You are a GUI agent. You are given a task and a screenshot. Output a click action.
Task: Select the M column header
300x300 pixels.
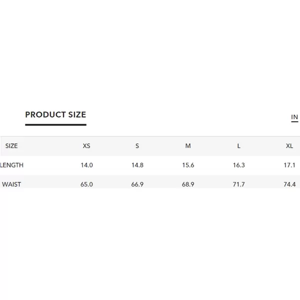pyautogui.click(x=188, y=146)
